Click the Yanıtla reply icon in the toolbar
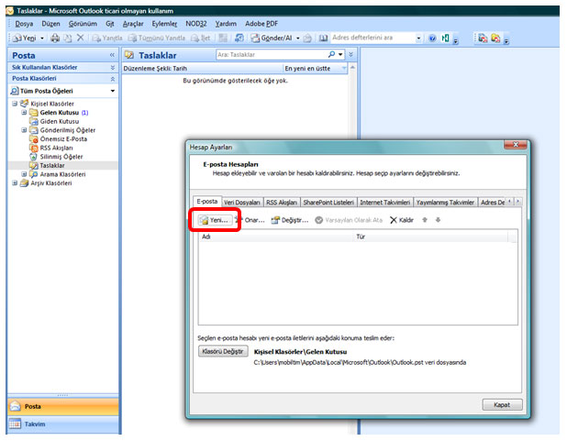567x441 pixels. (107, 38)
